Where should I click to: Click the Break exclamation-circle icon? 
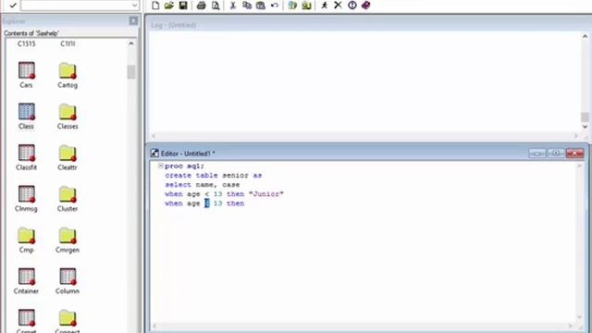click(352, 6)
